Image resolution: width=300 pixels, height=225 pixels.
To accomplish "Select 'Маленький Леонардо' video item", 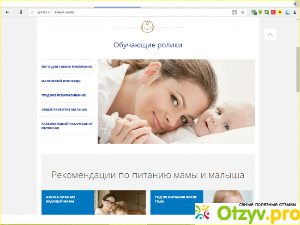I will [61, 81].
